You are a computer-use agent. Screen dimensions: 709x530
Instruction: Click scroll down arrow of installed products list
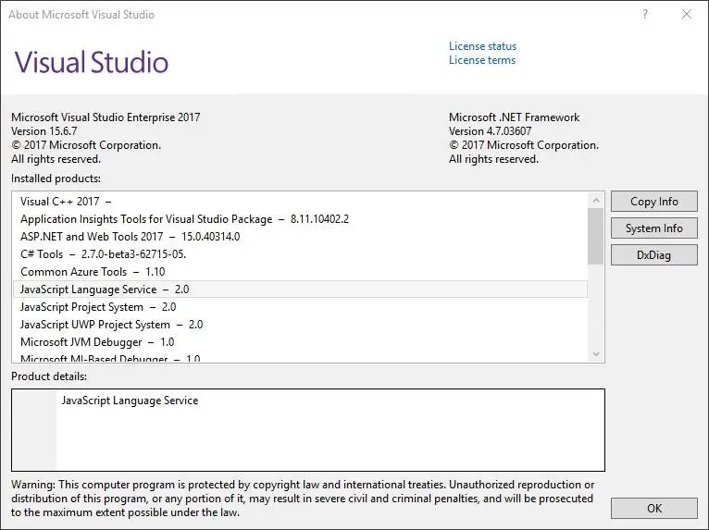[596, 353]
